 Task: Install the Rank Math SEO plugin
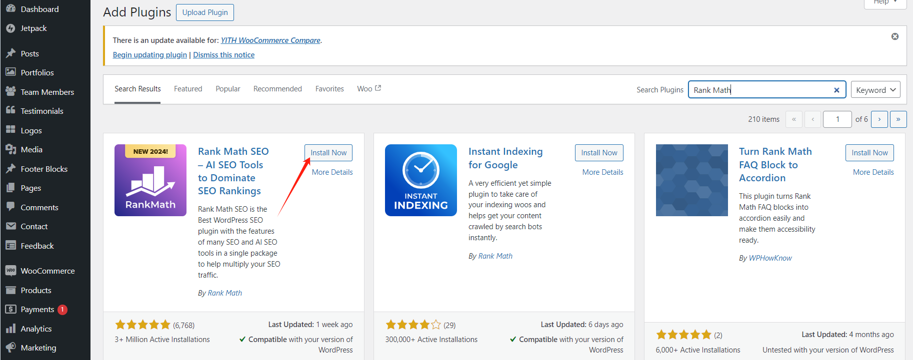click(x=328, y=153)
